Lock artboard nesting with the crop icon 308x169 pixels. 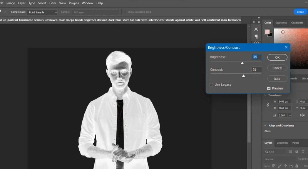tap(291, 166)
